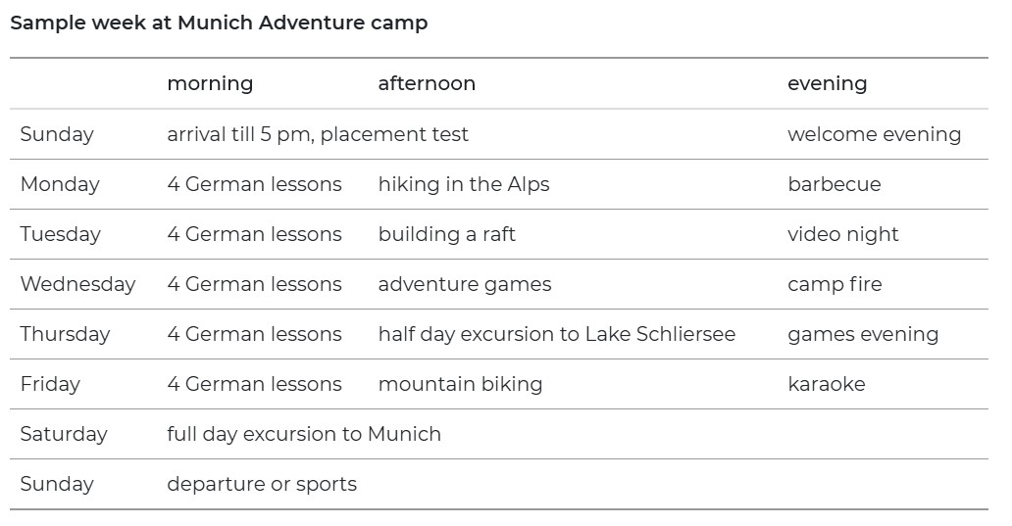Click the "video night" cell
Screen dimensions: 1012x526
click(x=842, y=234)
